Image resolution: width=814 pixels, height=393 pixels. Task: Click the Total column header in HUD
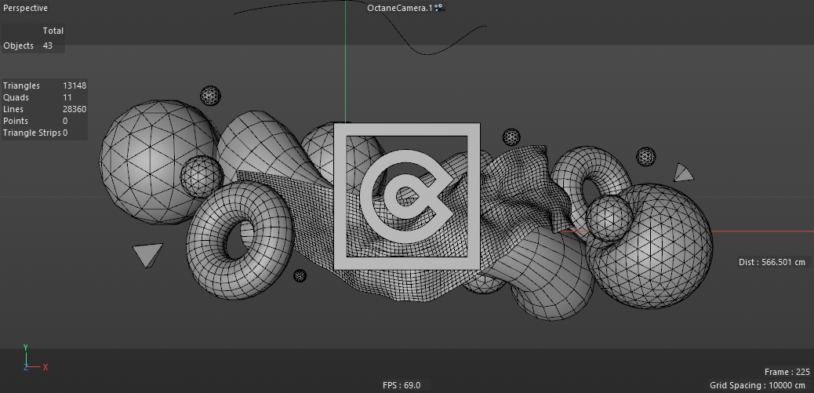[53, 31]
